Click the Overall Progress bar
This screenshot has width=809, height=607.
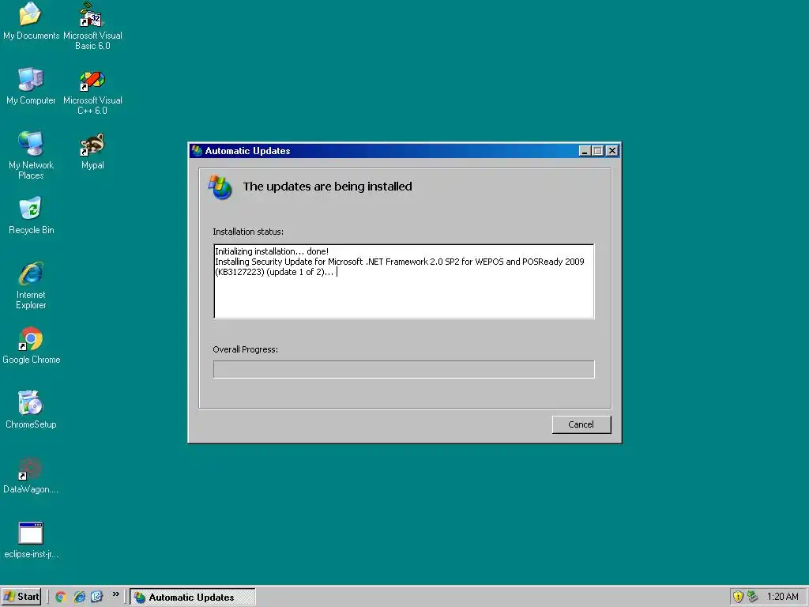[x=404, y=369]
